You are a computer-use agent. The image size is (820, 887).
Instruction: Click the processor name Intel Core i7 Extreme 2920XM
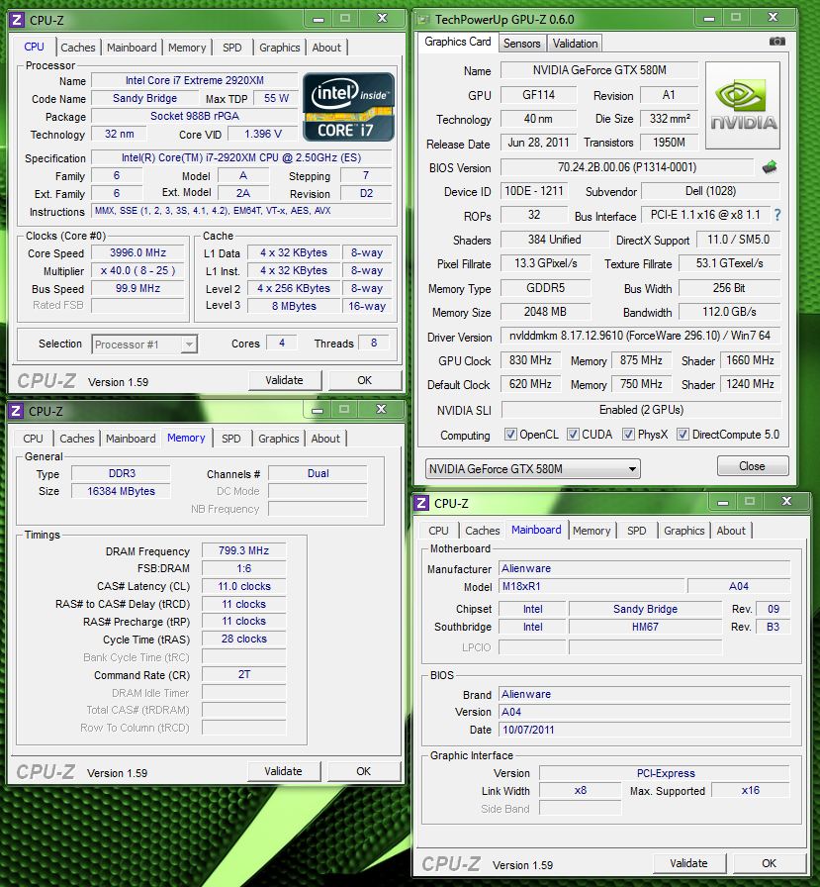tap(195, 80)
